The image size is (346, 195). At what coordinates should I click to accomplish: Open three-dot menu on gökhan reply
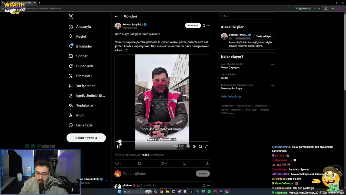pyautogui.click(x=208, y=186)
